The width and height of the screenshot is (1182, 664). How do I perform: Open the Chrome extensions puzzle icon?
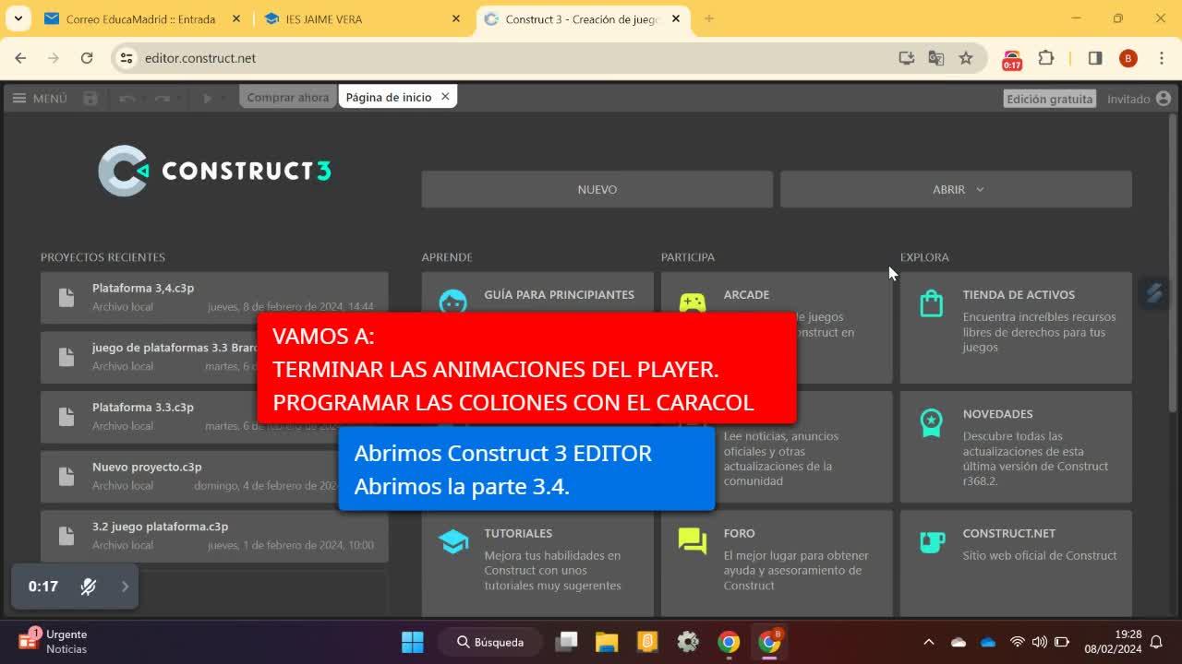(x=1046, y=58)
